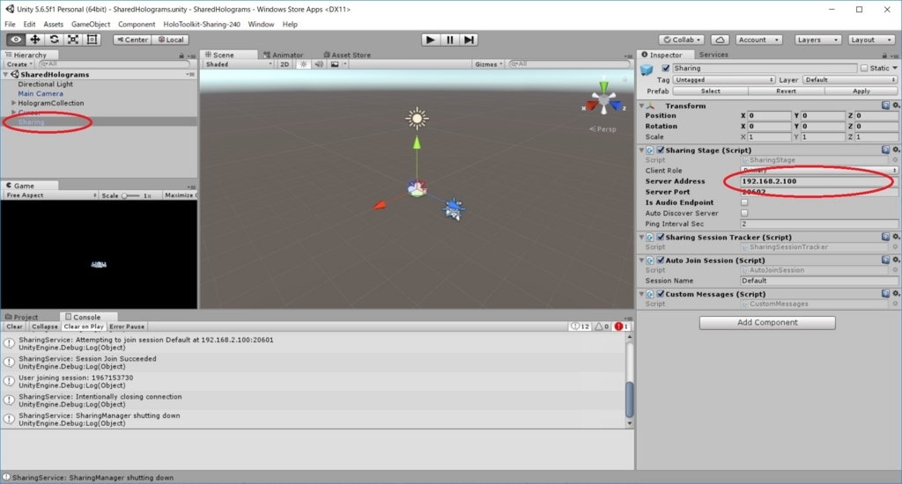Open Custom Messages help icon
The image size is (902, 484).
pos(885,293)
